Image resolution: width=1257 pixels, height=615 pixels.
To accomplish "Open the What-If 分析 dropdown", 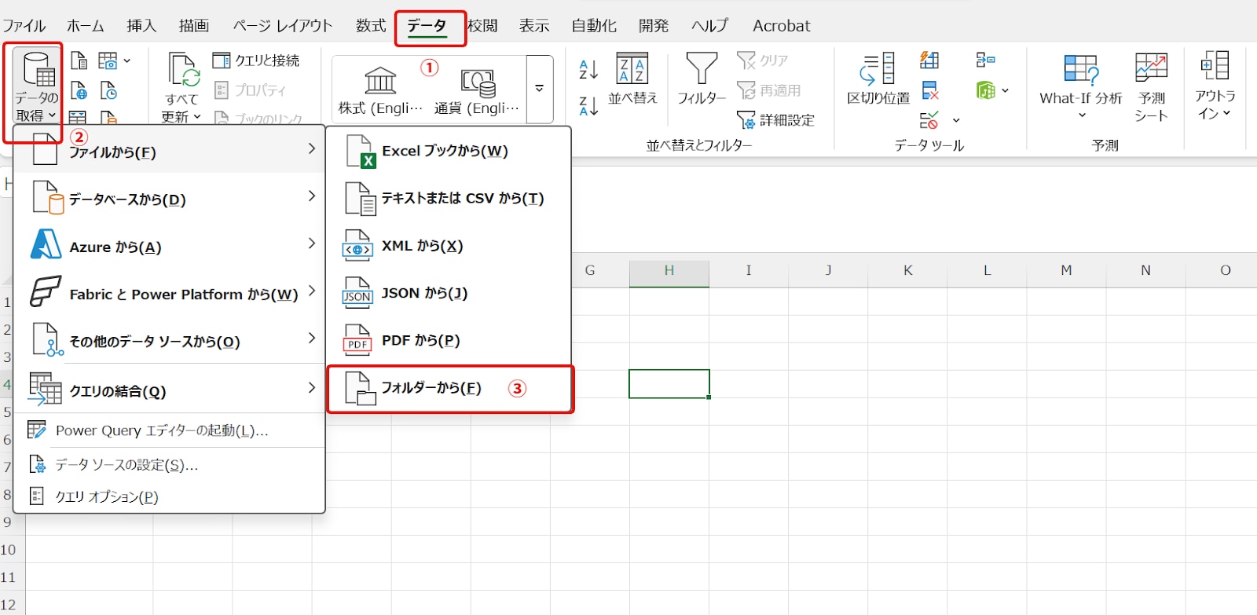I will [1081, 86].
